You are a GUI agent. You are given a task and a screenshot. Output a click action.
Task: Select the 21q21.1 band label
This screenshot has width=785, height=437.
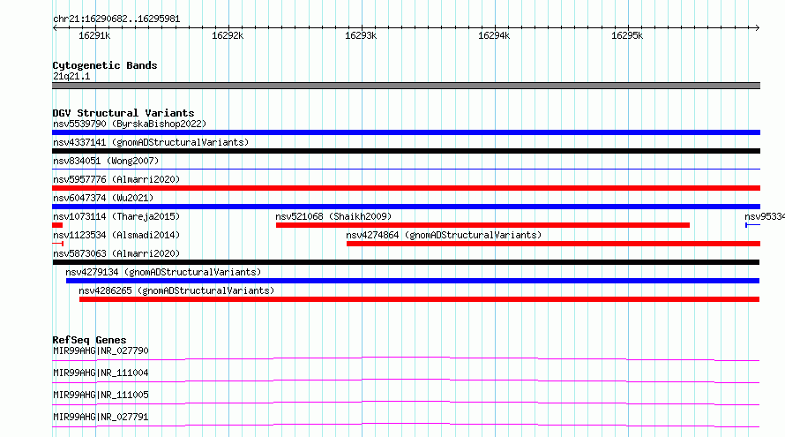pos(71,76)
